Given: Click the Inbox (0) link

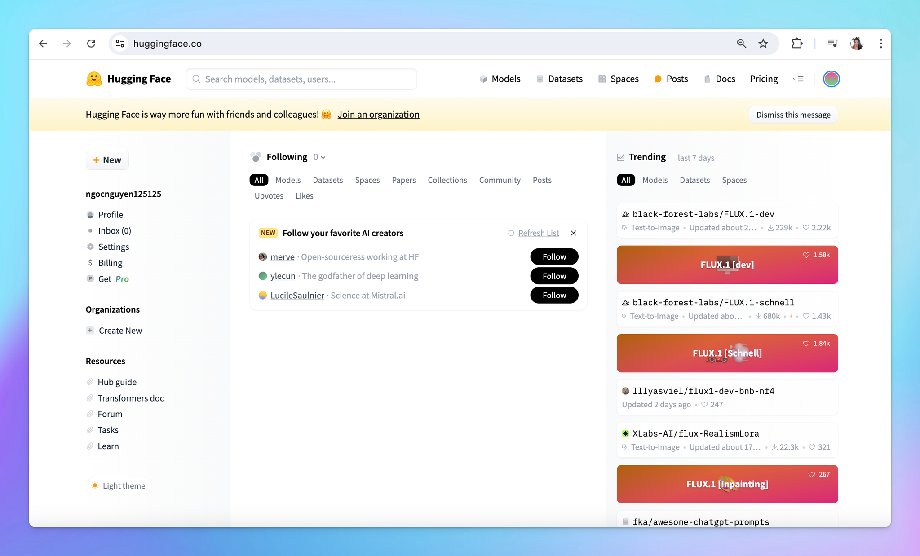Looking at the screenshot, I should tap(115, 231).
